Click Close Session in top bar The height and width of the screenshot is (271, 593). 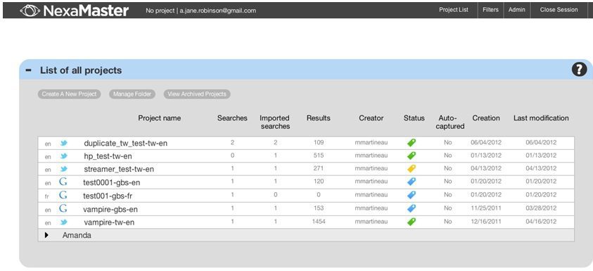[559, 10]
